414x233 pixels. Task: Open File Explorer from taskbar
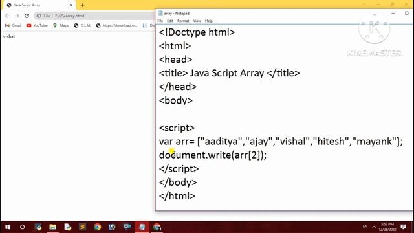(x=52, y=227)
